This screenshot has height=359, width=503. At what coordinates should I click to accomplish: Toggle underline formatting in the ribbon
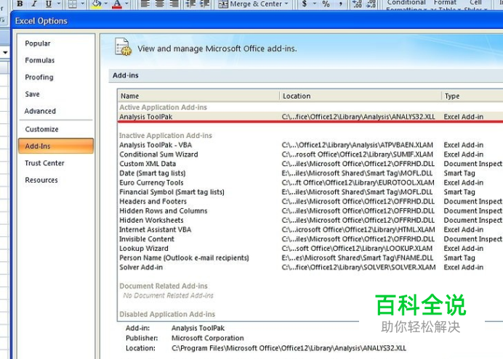point(49,4)
